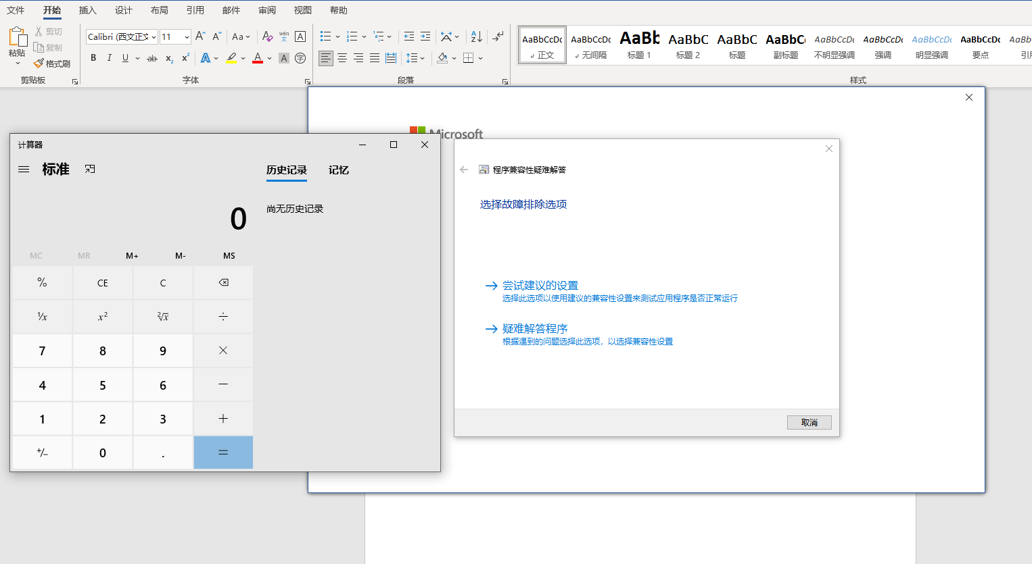Click distributed alignment icon

tap(391, 58)
